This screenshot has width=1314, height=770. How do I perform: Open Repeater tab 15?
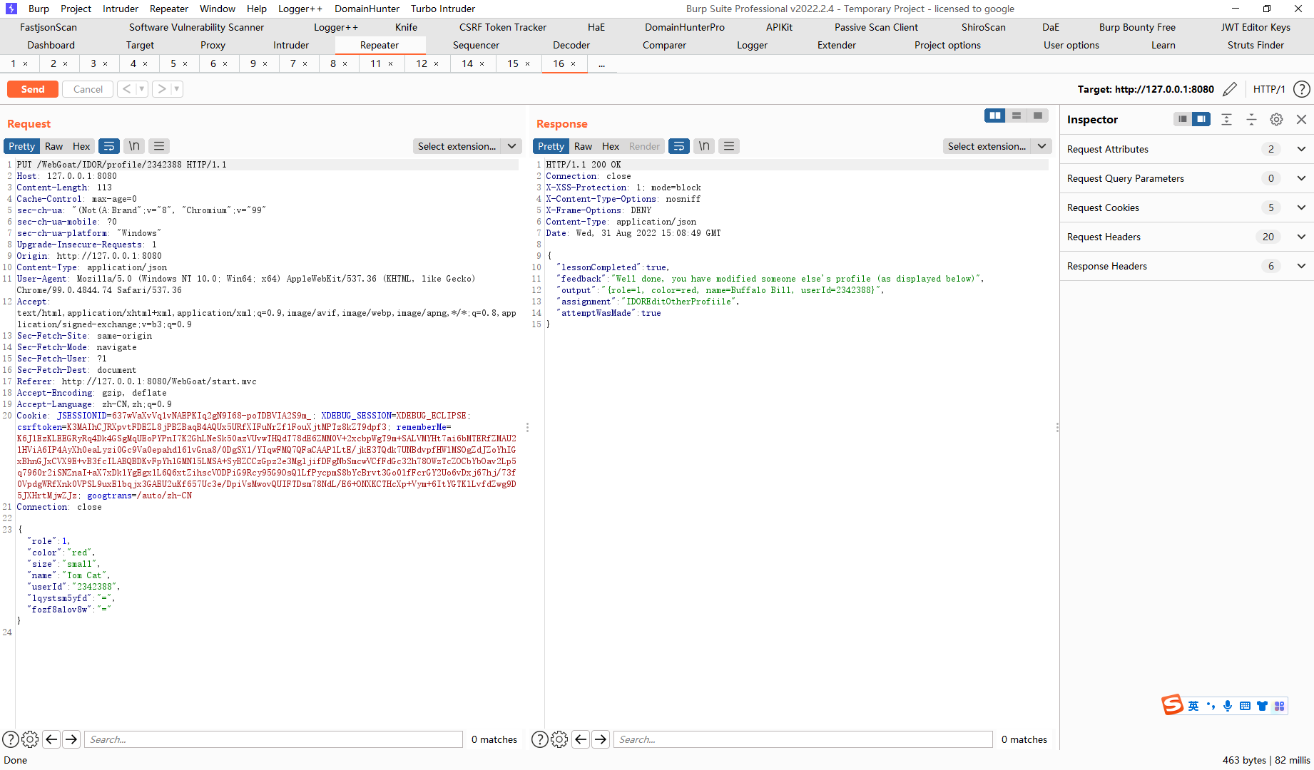(x=513, y=63)
